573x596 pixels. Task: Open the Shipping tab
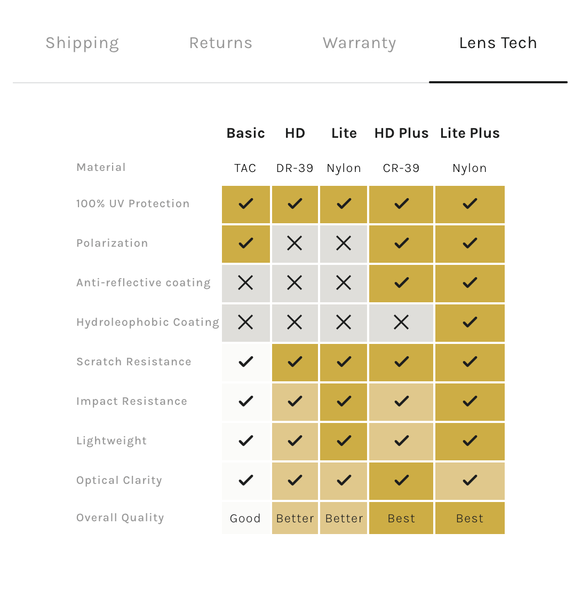[x=82, y=43]
